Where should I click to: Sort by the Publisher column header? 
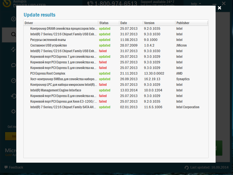191,23
